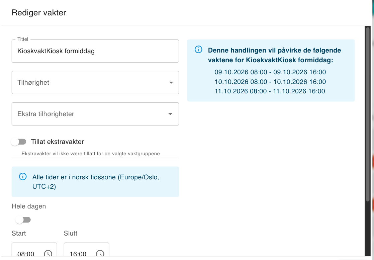Click the Start label
This screenshot has height=260, width=374.
coord(19,233)
